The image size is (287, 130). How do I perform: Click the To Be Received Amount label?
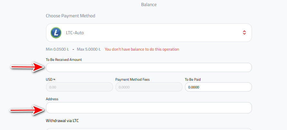64,60
